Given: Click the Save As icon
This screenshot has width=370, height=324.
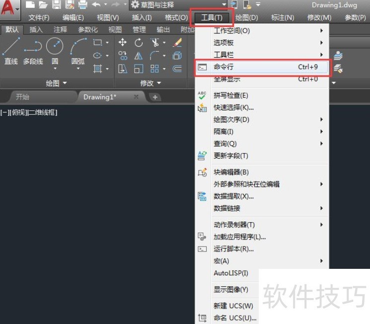Looking at the screenshot, I should (70, 4).
